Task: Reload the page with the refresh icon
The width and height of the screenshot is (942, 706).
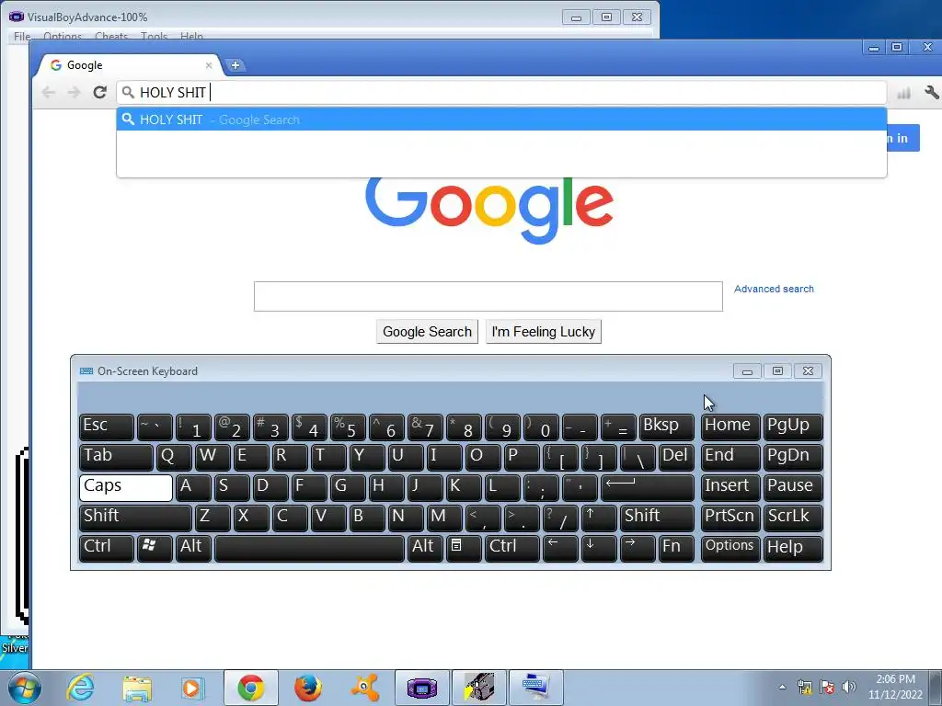Action: tap(99, 92)
